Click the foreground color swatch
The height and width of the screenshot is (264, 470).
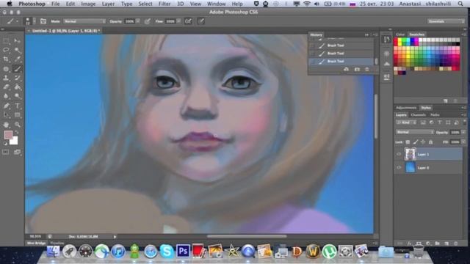[8, 135]
